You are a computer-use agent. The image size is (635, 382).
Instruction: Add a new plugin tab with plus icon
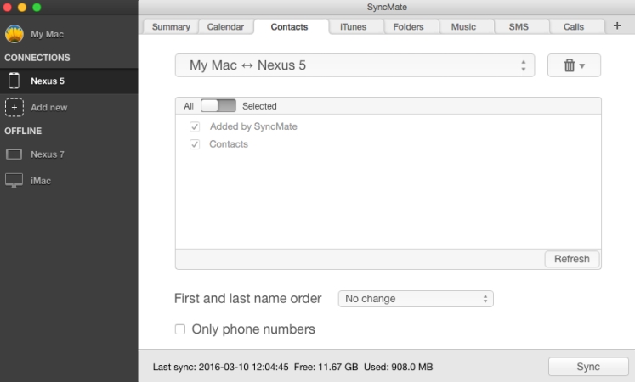[617, 25]
